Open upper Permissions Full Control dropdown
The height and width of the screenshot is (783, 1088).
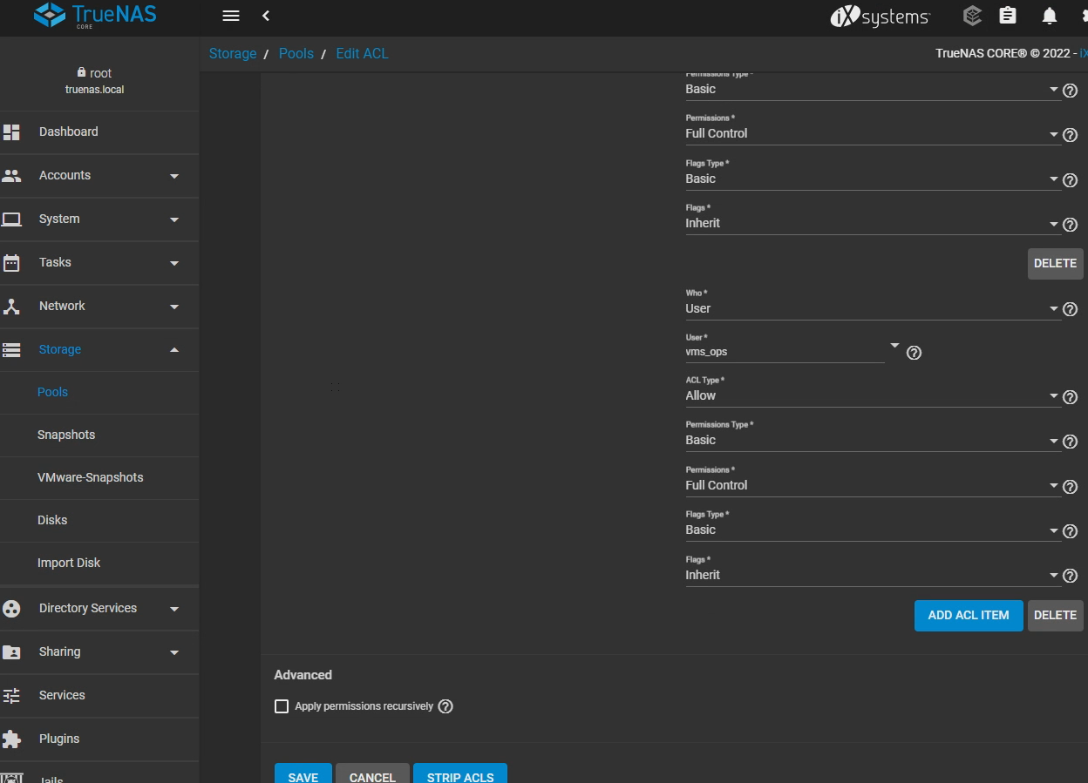[873, 133]
